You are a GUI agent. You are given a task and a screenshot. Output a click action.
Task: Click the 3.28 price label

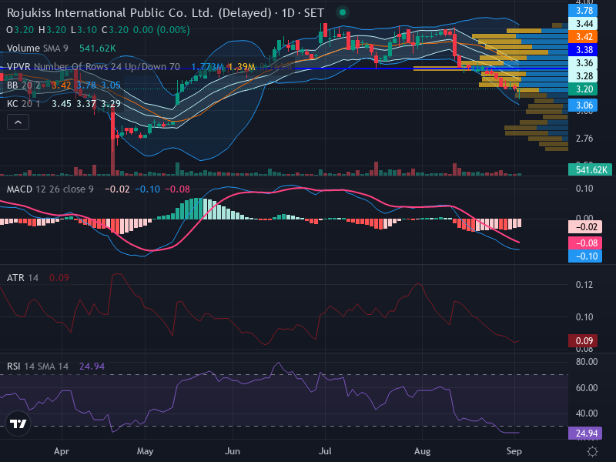(583, 75)
